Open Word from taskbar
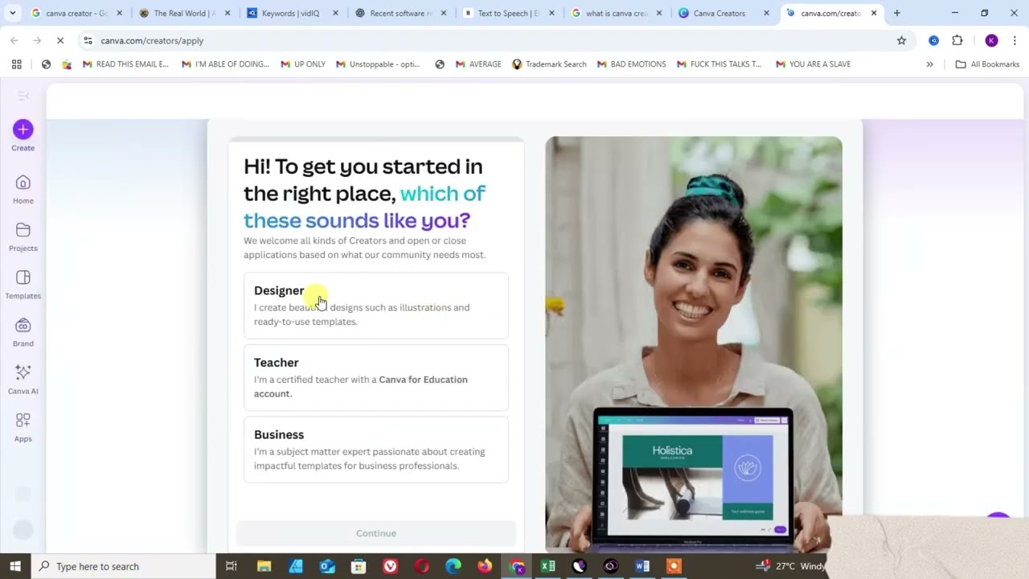The height and width of the screenshot is (579, 1029). click(x=642, y=566)
